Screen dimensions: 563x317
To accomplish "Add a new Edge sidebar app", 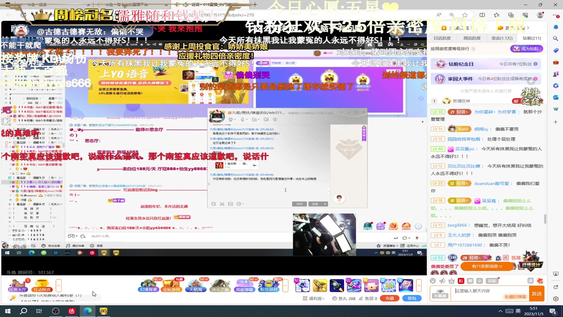I will (x=556, y=122).
